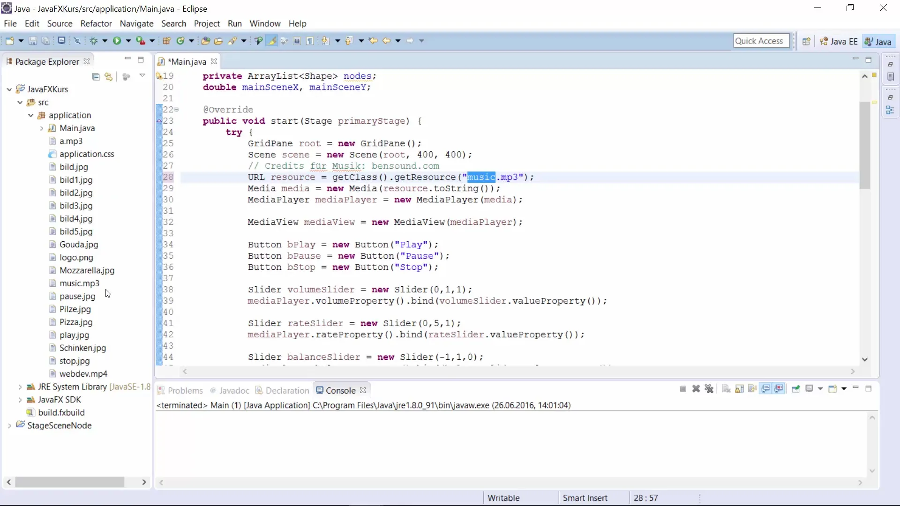Screen dimensions: 900x506
Task: Switch to Java perspective
Action: pyautogui.click(x=878, y=41)
